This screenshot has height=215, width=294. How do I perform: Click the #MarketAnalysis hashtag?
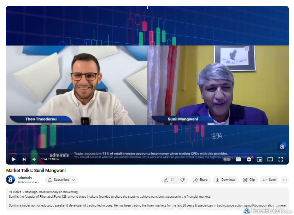[x=51, y=192]
